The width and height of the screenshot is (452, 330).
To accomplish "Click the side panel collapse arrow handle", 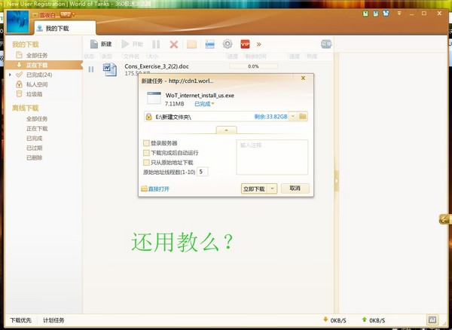I will point(337,181).
